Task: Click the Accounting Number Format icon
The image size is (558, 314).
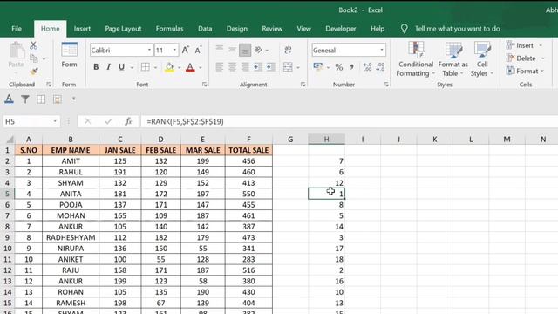Action: [x=317, y=66]
